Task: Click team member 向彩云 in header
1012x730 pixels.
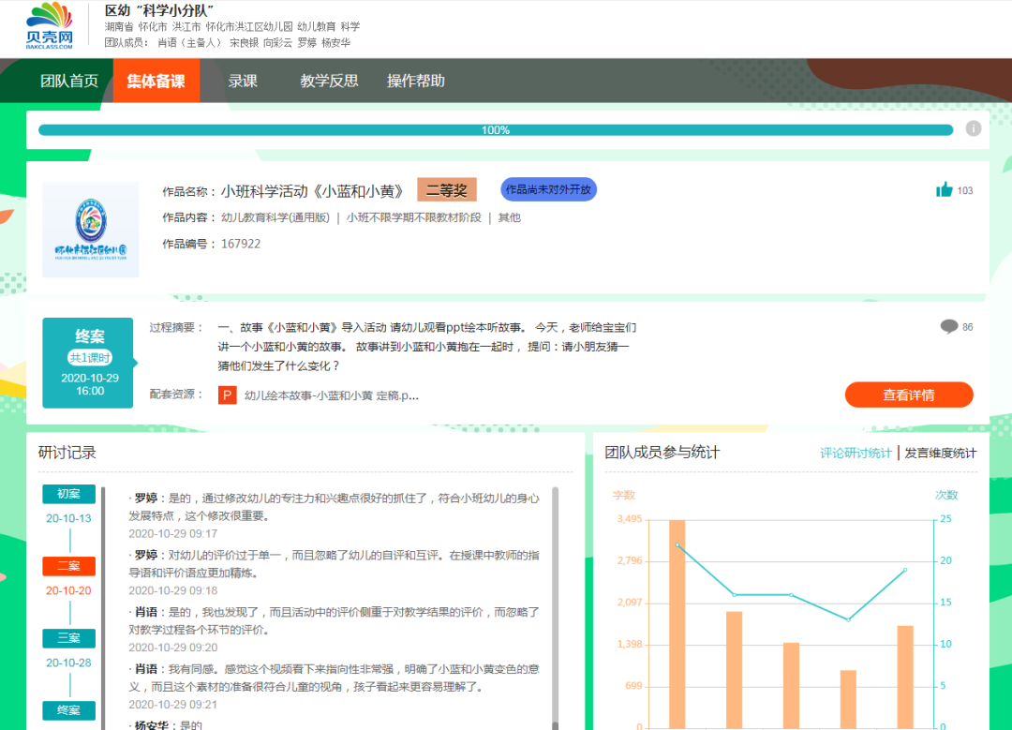Action: (x=277, y=42)
